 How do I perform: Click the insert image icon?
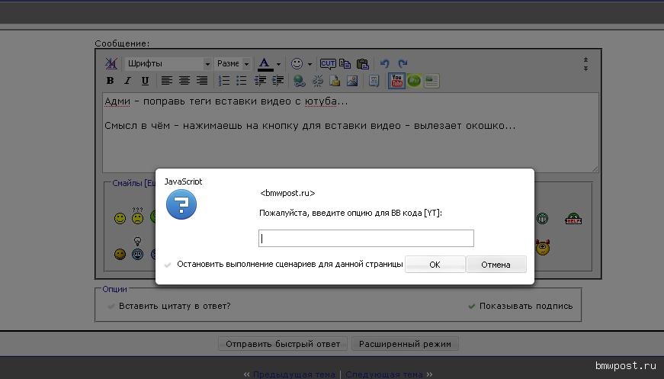tap(352, 81)
